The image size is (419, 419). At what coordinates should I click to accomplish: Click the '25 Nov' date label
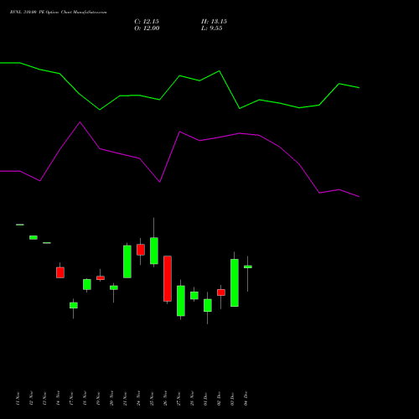click(152, 398)
